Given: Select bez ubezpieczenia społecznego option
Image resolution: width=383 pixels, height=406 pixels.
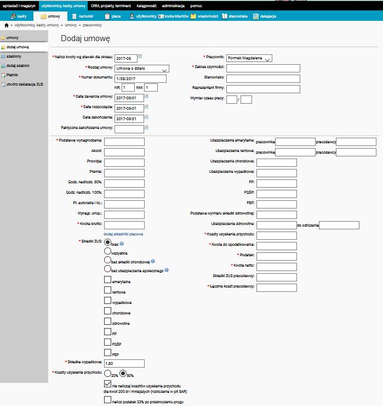Looking at the screenshot, I should click(x=107, y=269).
